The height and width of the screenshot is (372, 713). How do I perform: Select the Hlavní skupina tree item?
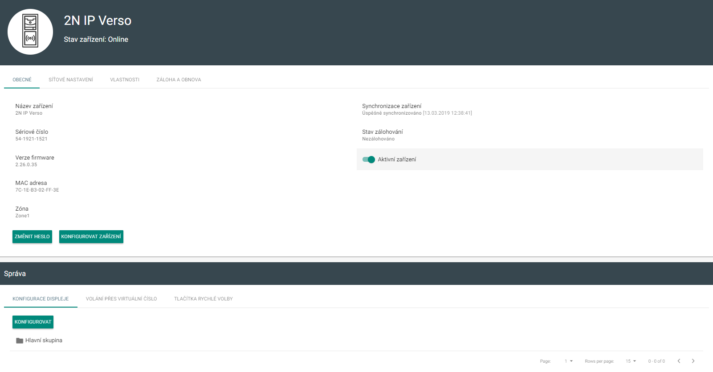[x=44, y=340]
